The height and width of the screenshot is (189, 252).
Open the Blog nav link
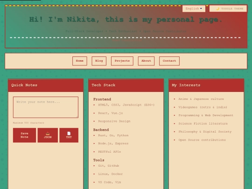[99, 61]
